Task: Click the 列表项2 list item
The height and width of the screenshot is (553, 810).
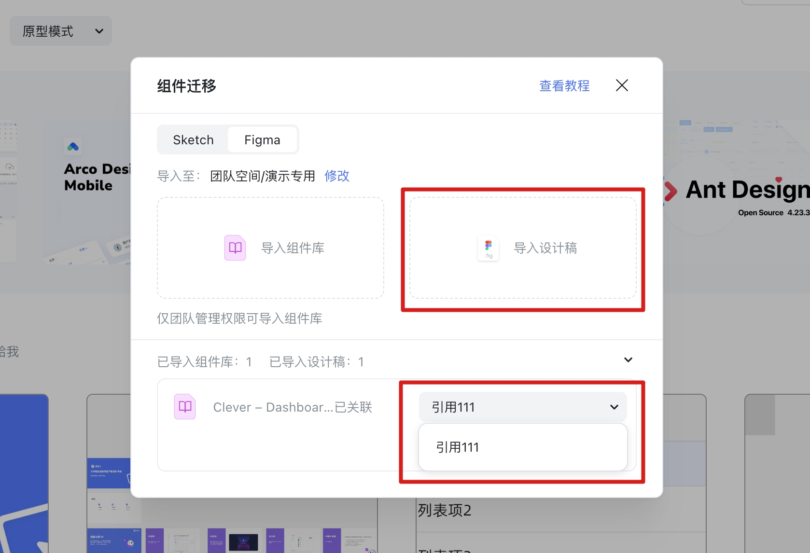Action: (444, 510)
